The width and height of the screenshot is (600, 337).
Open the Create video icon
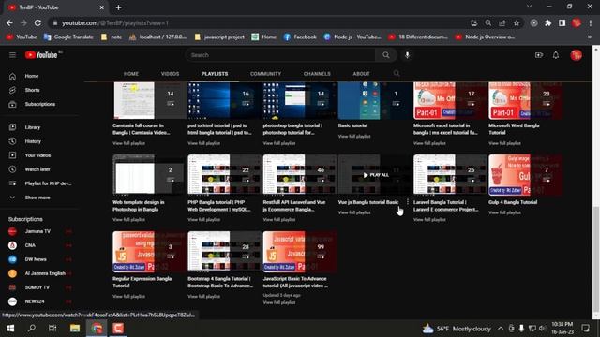tap(539, 55)
